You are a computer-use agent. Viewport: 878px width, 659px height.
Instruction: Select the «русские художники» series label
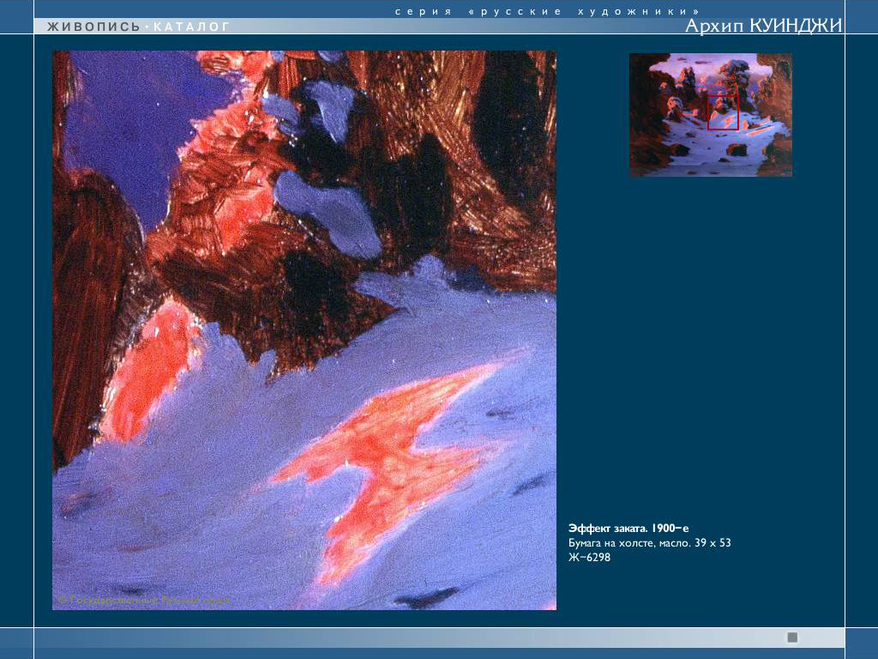546,11
